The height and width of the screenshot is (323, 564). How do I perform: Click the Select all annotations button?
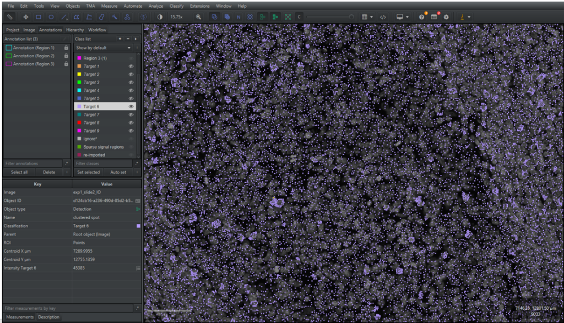coord(19,172)
